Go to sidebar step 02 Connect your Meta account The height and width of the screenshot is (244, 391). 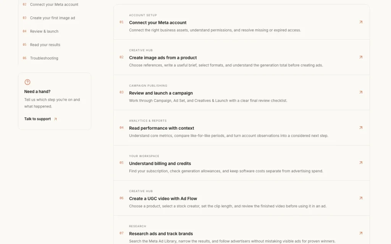(50, 5)
